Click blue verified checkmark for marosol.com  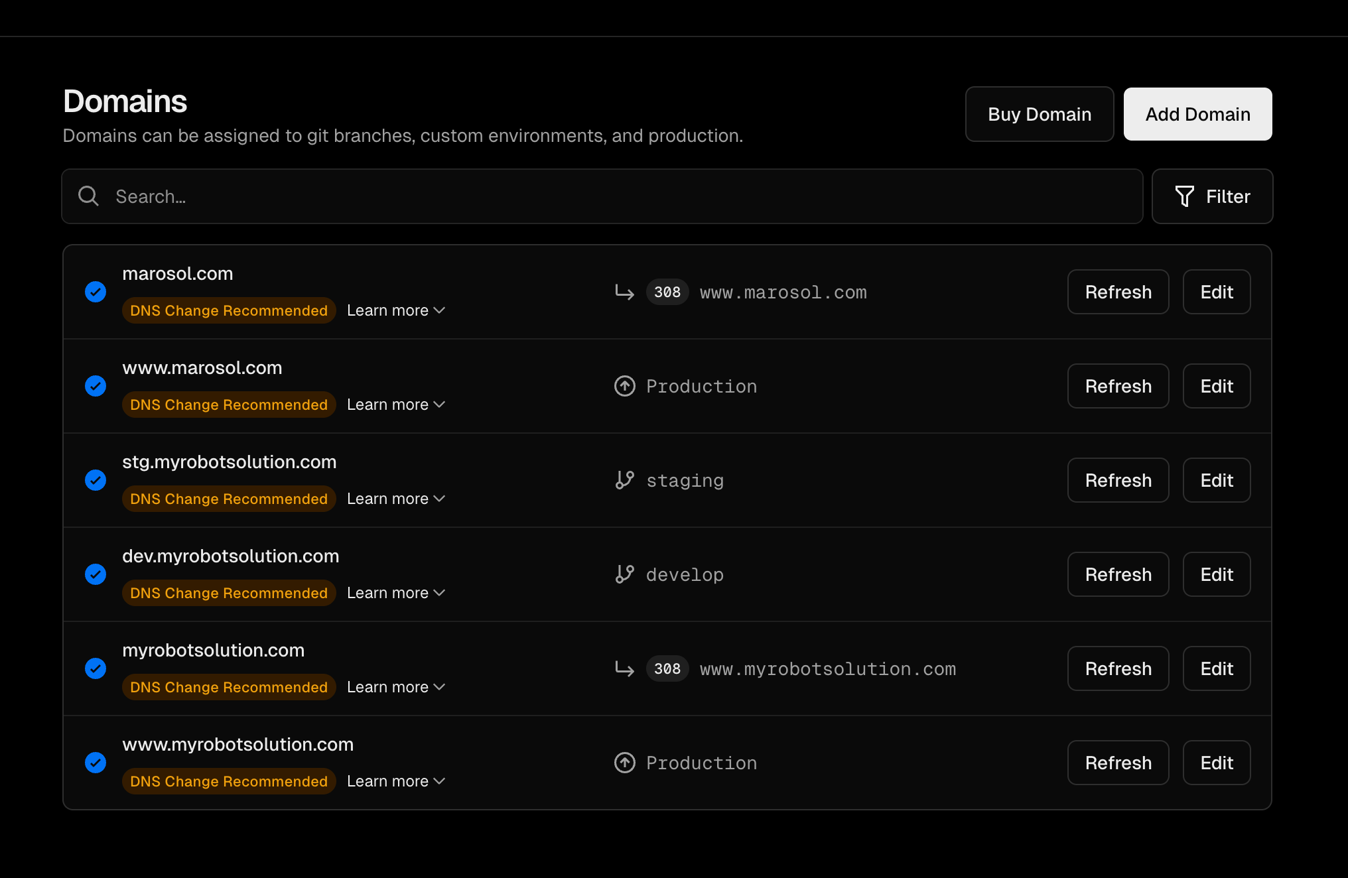pos(96,292)
